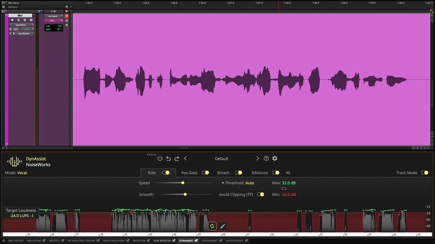Open the read automation mode dropdown
This screenshot has height=244, width=435.
tap(27, 29)
